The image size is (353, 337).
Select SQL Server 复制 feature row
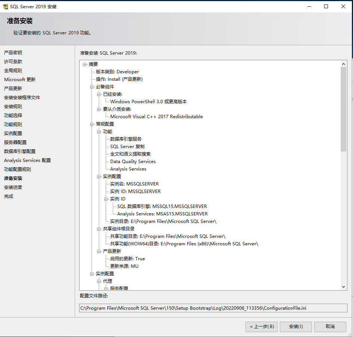(127, 147)
